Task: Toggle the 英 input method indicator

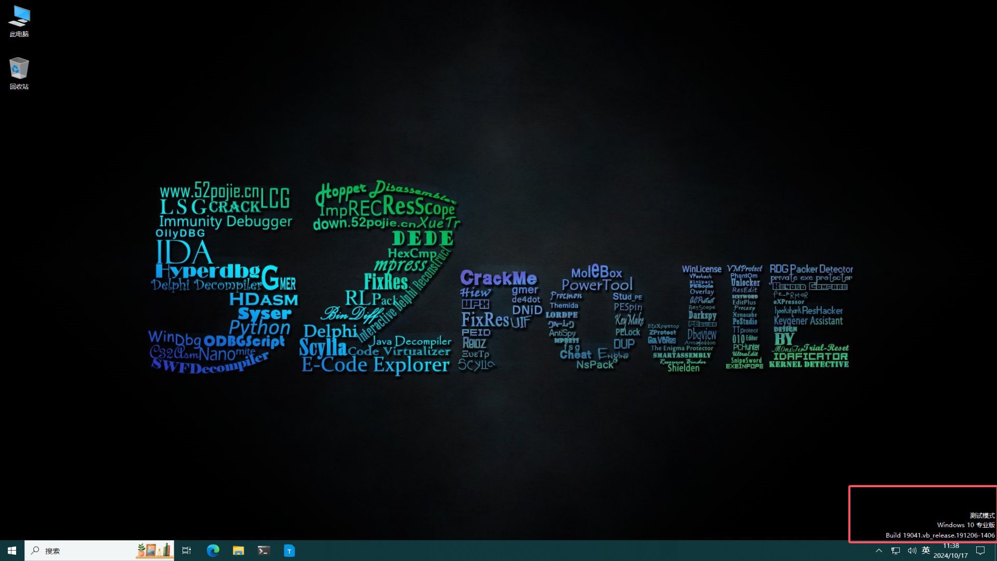Action: click(x=926, y=551)
